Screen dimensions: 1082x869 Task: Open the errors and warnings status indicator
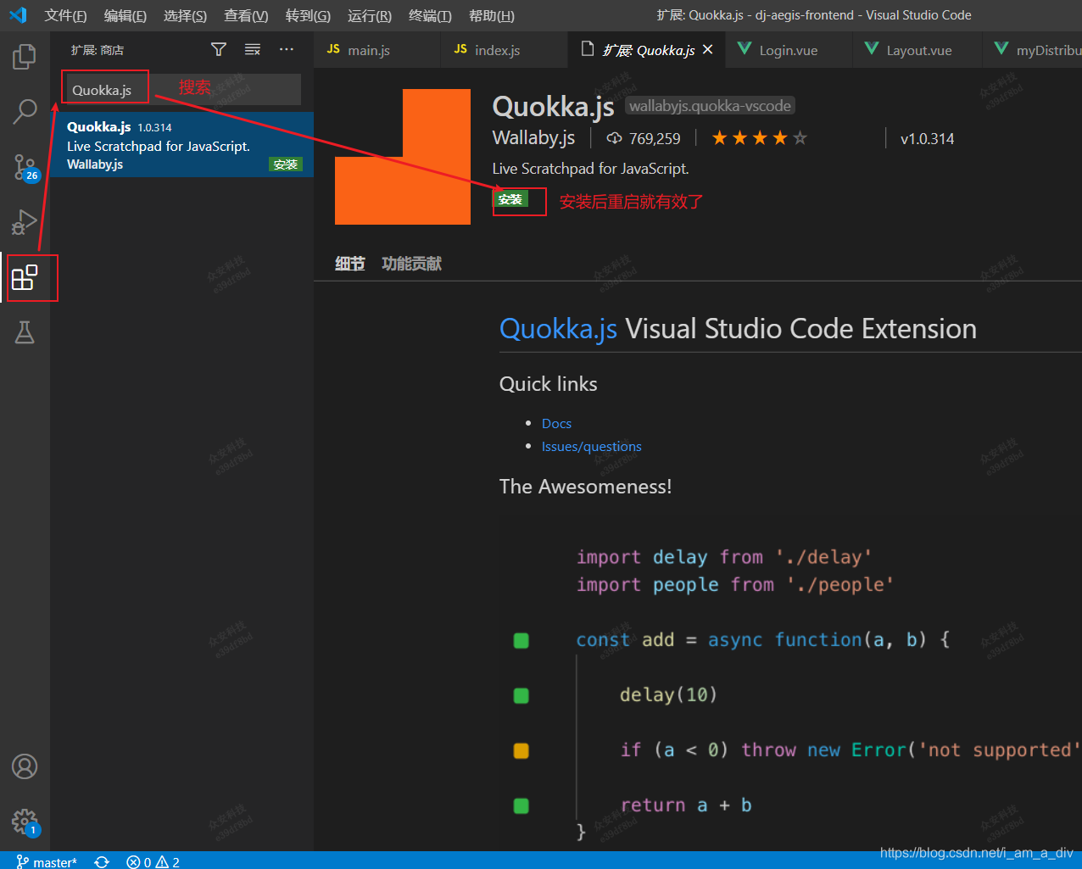[x=153, y=861]
